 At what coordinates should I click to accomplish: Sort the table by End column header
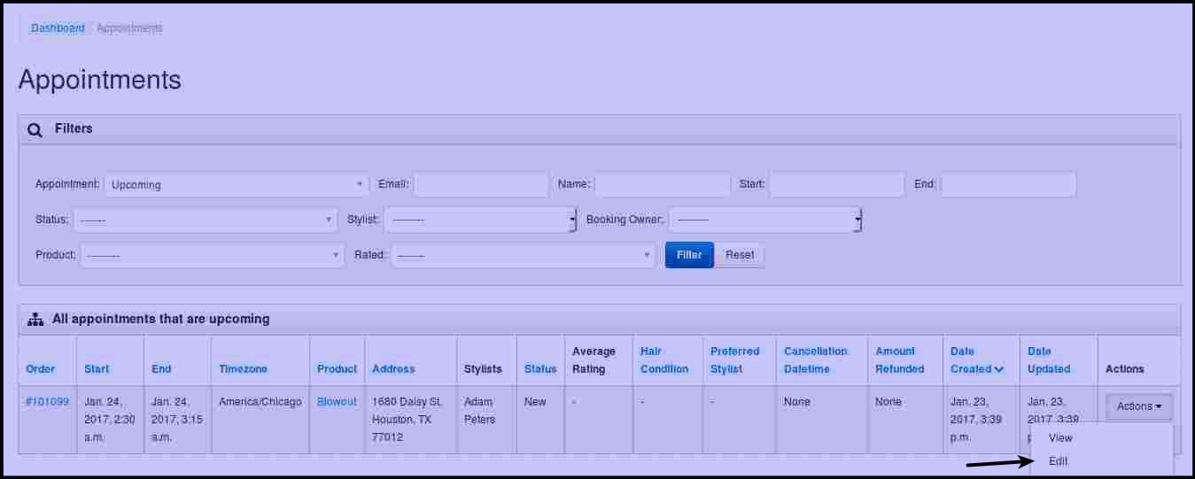point(161,369)
